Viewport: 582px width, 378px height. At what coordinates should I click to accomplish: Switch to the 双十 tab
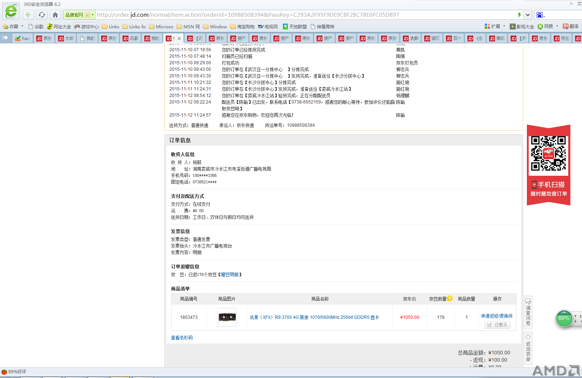[454, 38]
